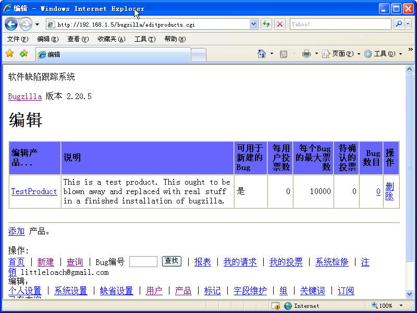Click the Bug编号 input field
The width and height of the screenshot is (417, 313).
tap(143, 262)
